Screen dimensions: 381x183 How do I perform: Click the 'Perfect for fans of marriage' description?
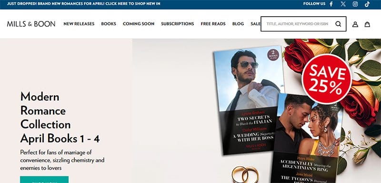62,160
